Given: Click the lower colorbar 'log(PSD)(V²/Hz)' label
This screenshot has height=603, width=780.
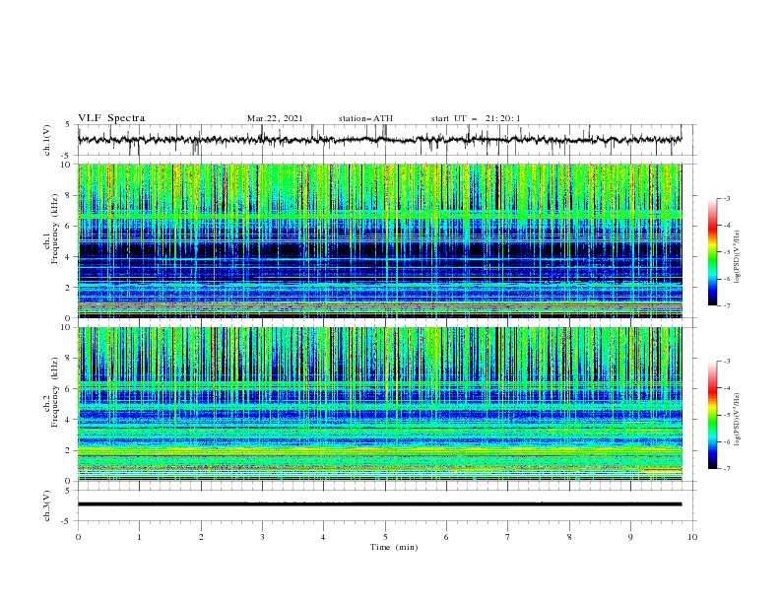Looking at the screenshot, I should [x=738, y=420].
